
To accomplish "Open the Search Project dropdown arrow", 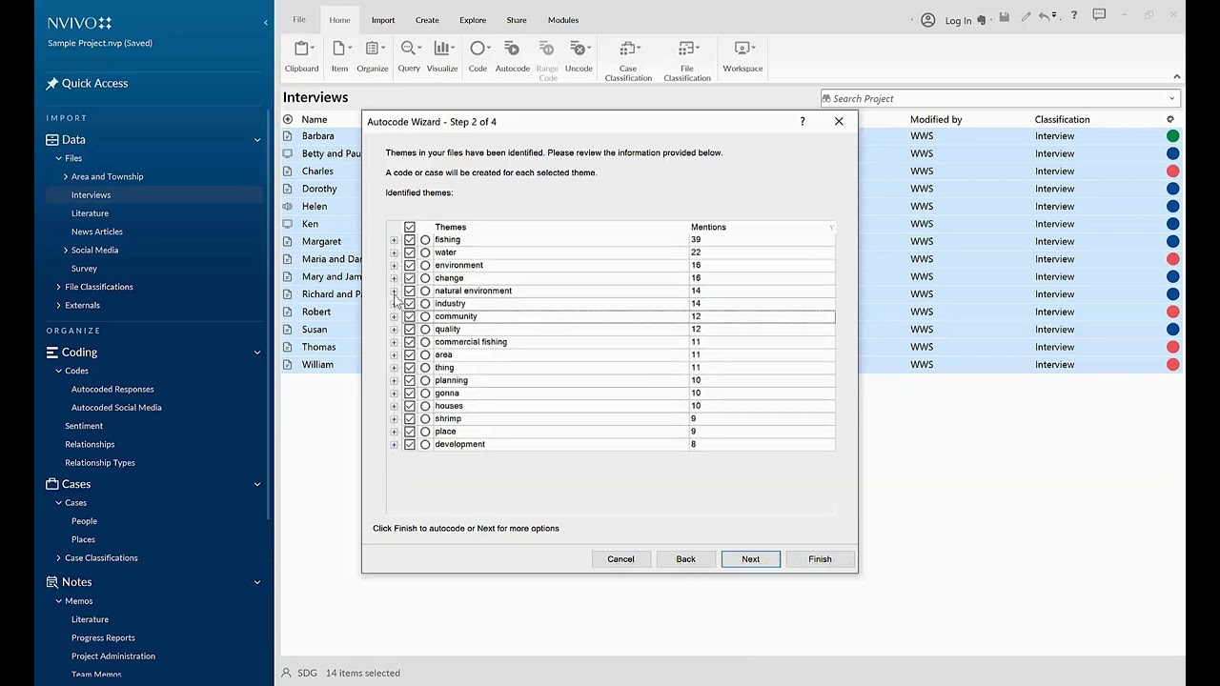I will (1171, 98).
